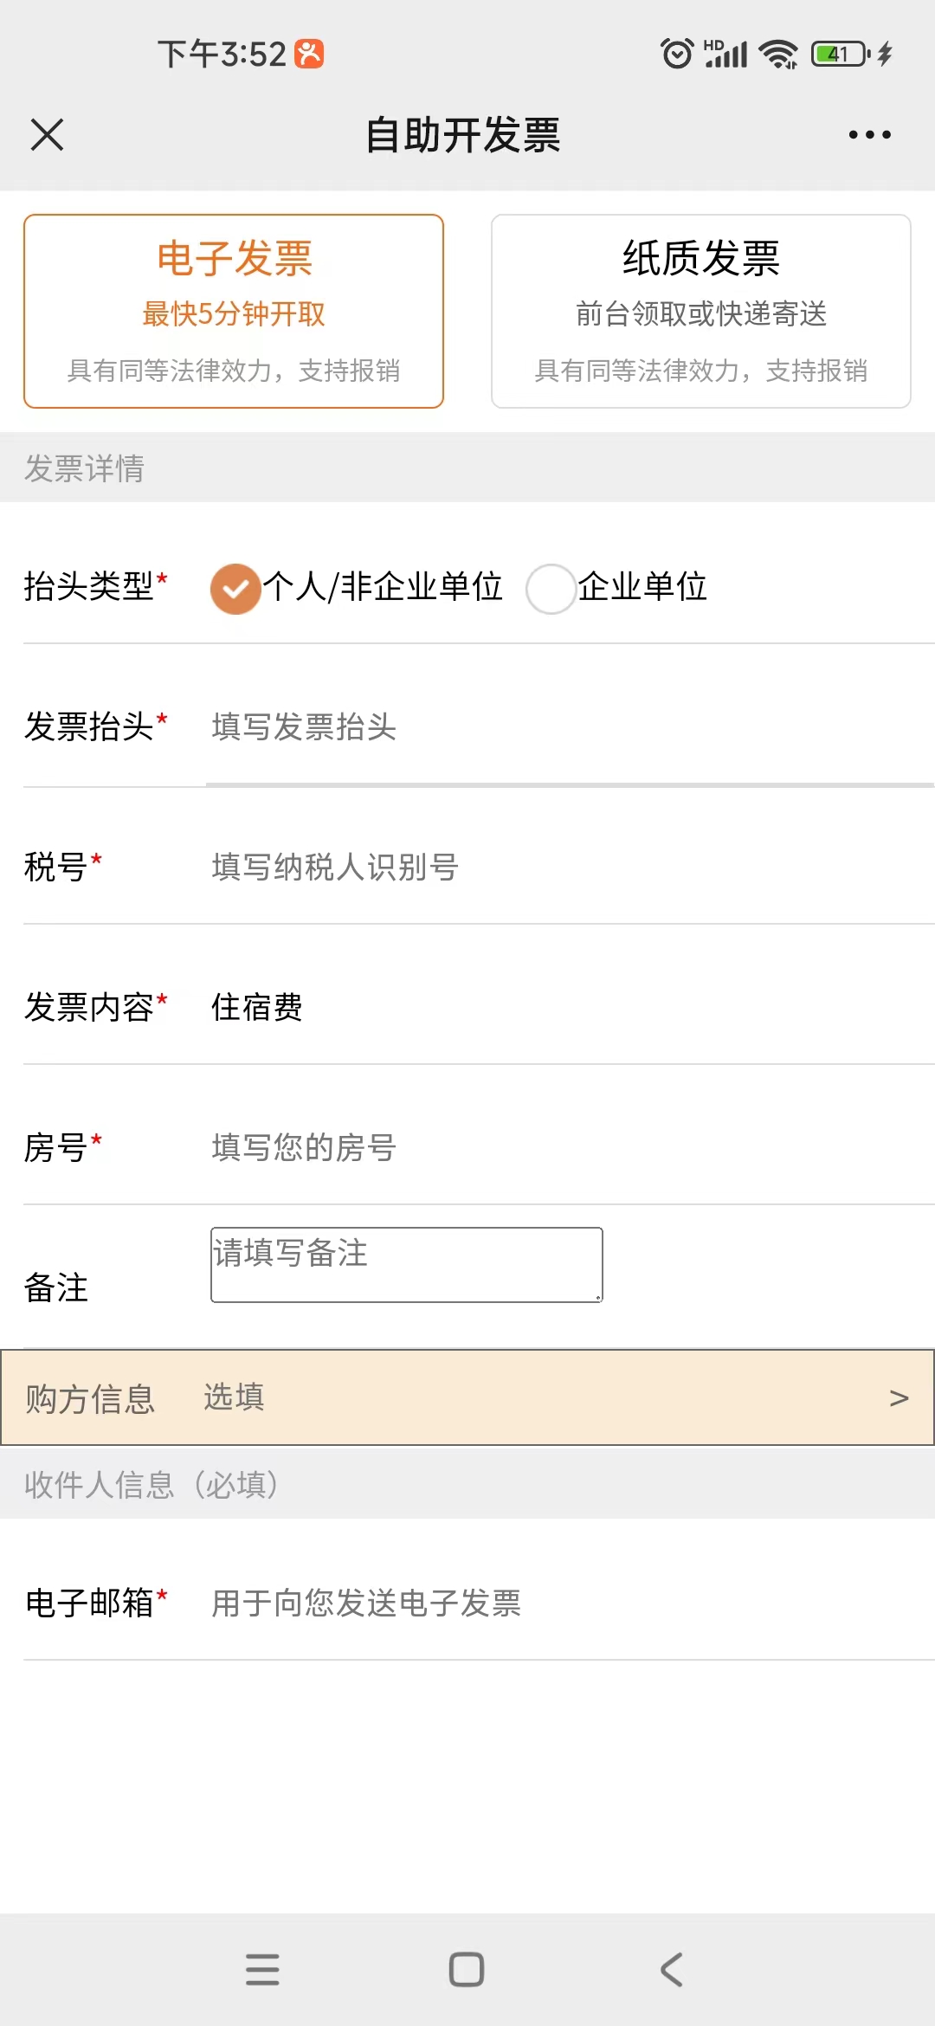Click the chevron arrow on 购方信息 row
The image size is (935, 2026).
tap(900, 1398)
